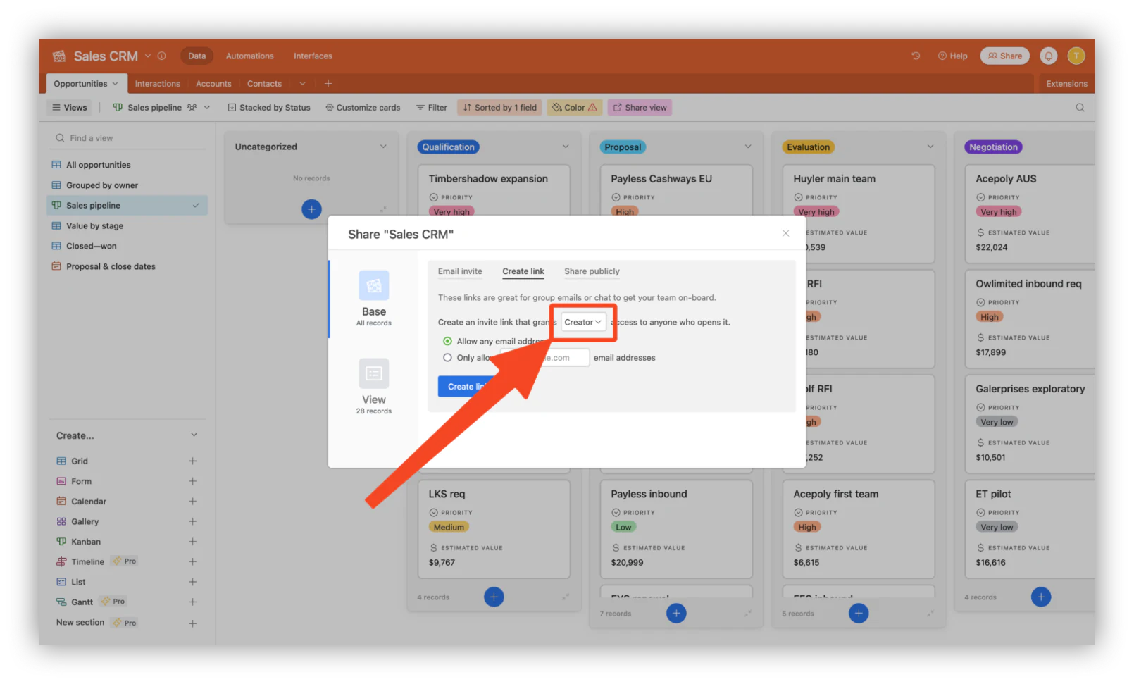Add record to Uncategorized stack
Viewport: 1134px width, 684px height.
[311, 209]
